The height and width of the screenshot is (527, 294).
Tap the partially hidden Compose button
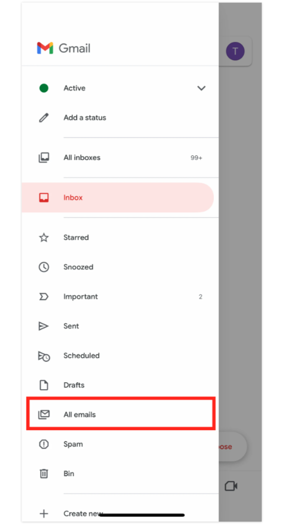tap(233, 447)
